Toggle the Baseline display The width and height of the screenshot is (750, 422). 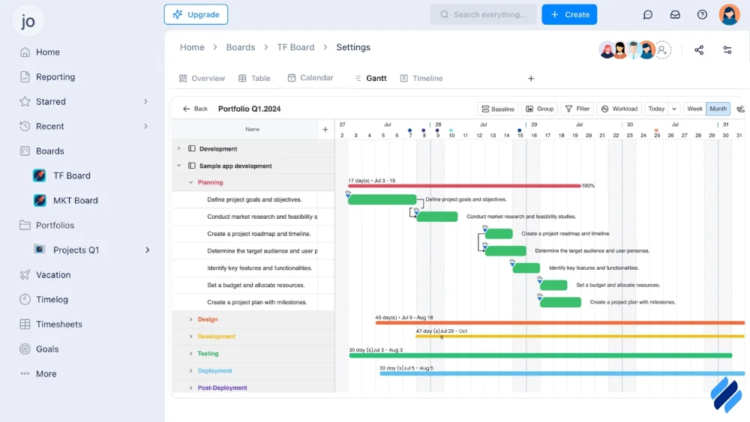497,109
